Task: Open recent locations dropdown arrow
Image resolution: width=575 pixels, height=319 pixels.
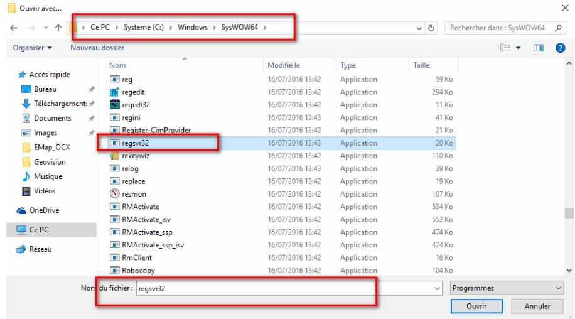Action: [45, 28]
